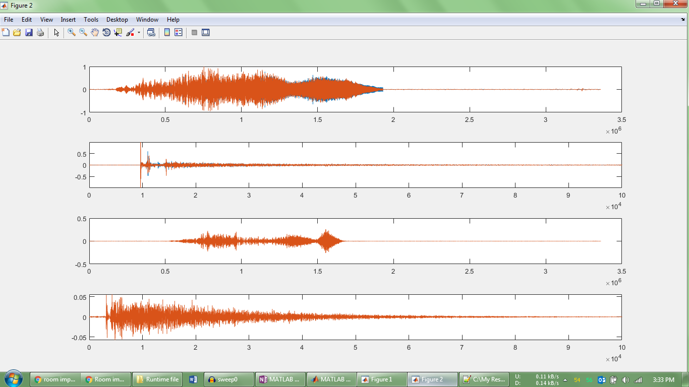Click the 3:33 PM system clock

tap(663, 379)
